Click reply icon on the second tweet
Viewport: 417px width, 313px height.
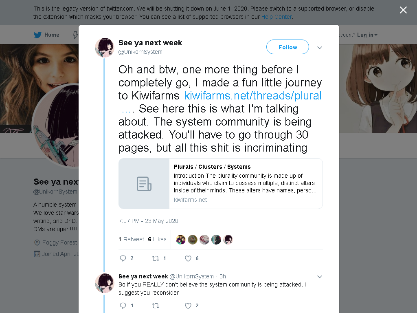[x=123, y=306]
